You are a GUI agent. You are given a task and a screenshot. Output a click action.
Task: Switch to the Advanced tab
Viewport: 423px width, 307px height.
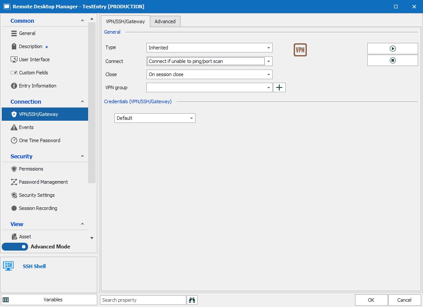165,21
